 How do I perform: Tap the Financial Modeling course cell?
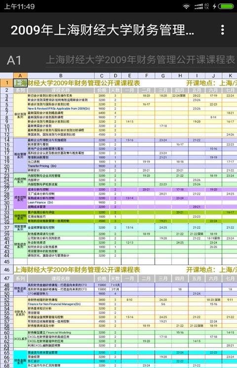click(x=61, y=332)
